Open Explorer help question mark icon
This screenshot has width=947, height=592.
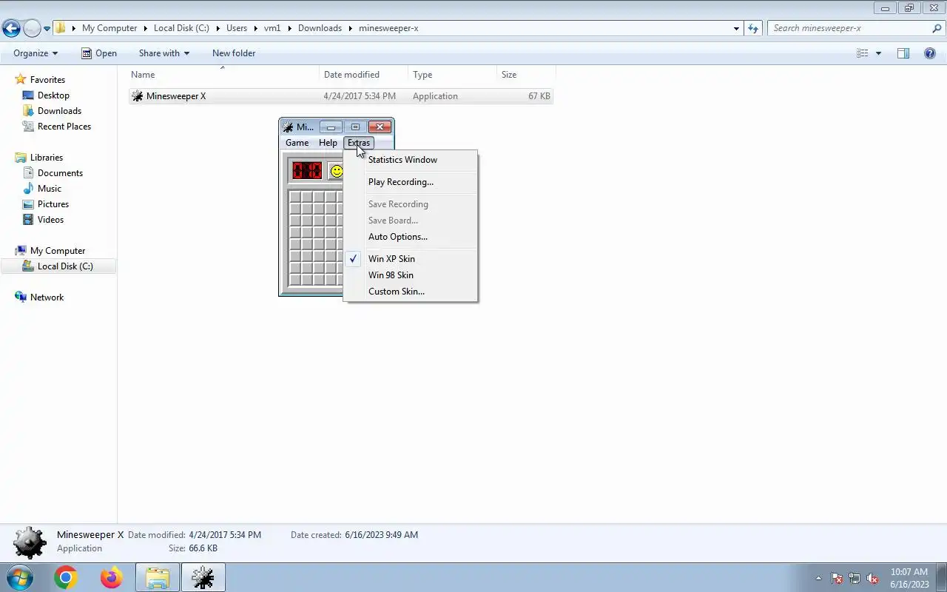click(x=930, y=53)
